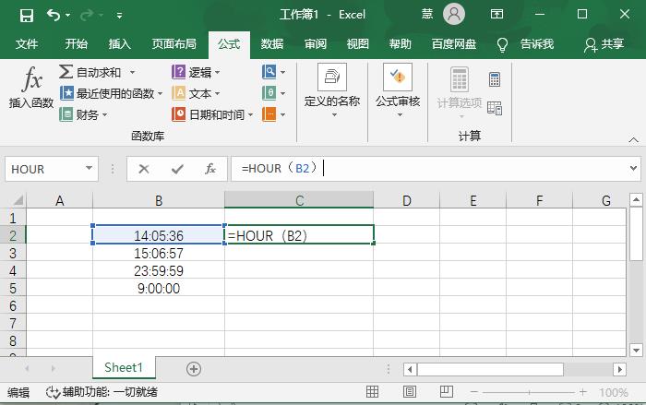This screenshot has height=405, width=646.
Task: Open 最近使用的函数 list
Action: (x=112, y=93)
